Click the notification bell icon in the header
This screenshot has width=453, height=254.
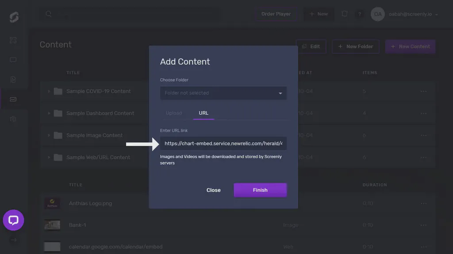344,14
